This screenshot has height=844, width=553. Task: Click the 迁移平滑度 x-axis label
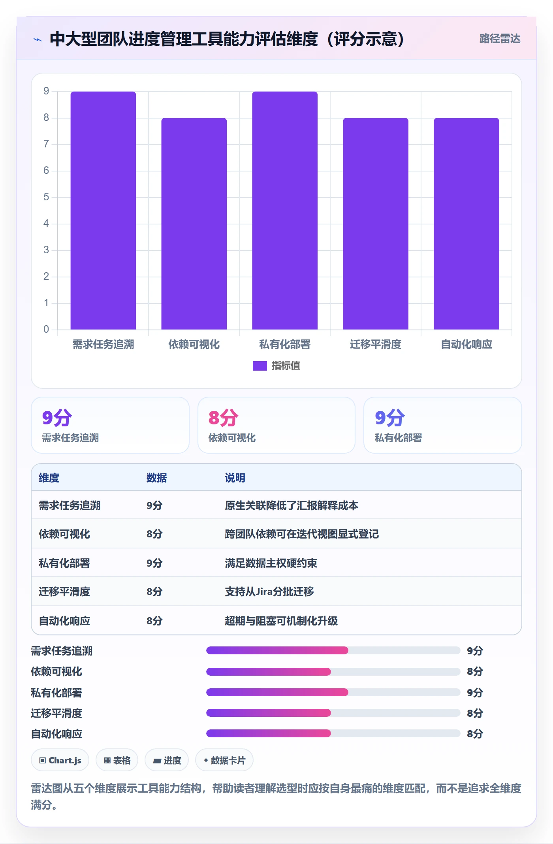[376, 345]
